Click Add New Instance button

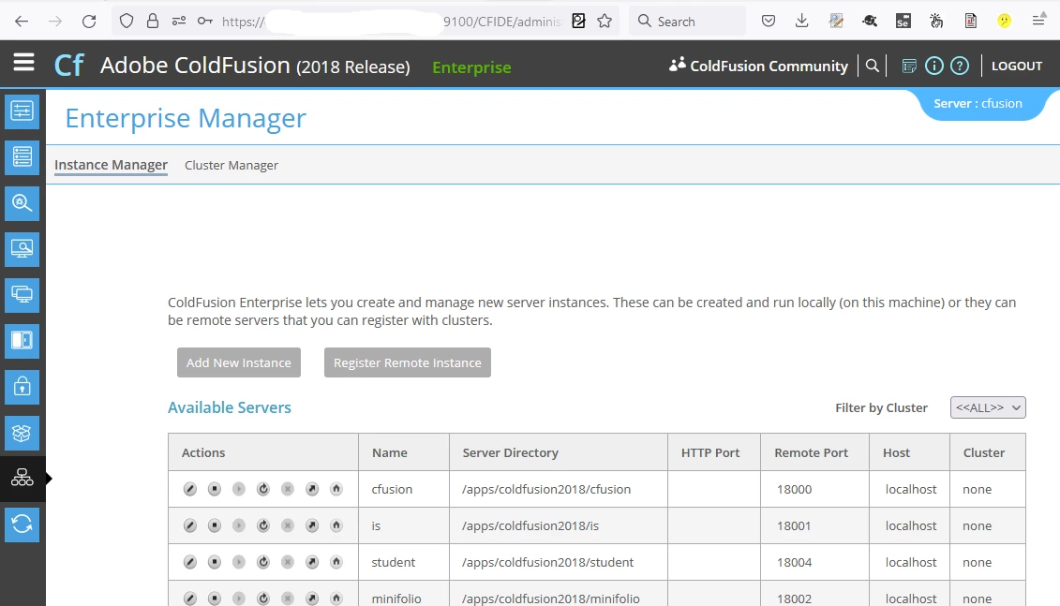coord(239,362)
